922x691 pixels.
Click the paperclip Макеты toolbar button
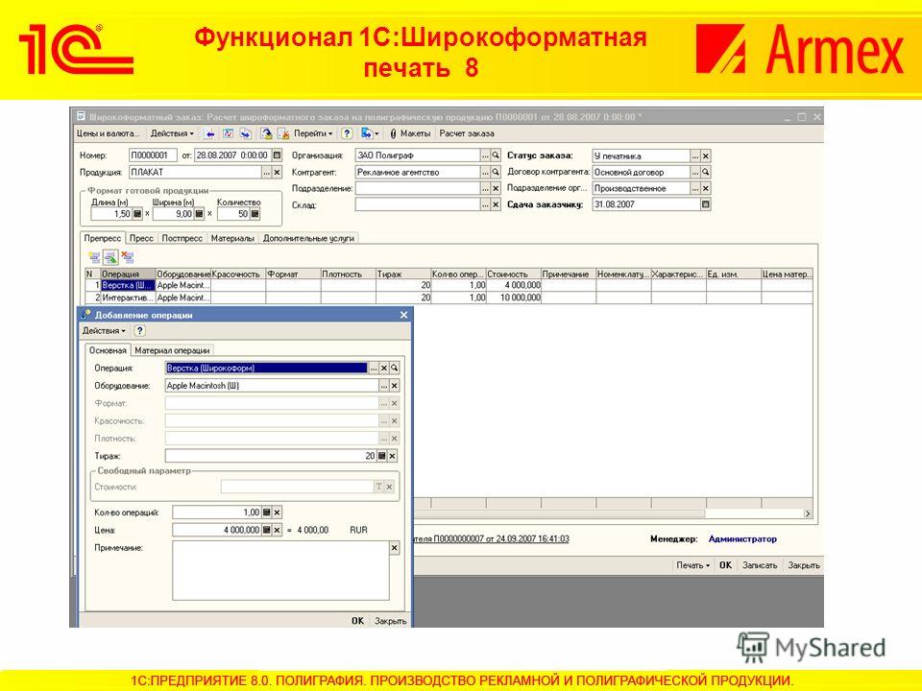pyautogui.click(x=410, y=133)
